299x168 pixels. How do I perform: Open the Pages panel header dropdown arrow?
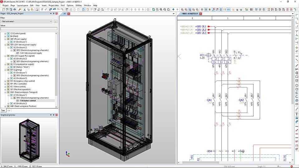(x=51, y=13)
